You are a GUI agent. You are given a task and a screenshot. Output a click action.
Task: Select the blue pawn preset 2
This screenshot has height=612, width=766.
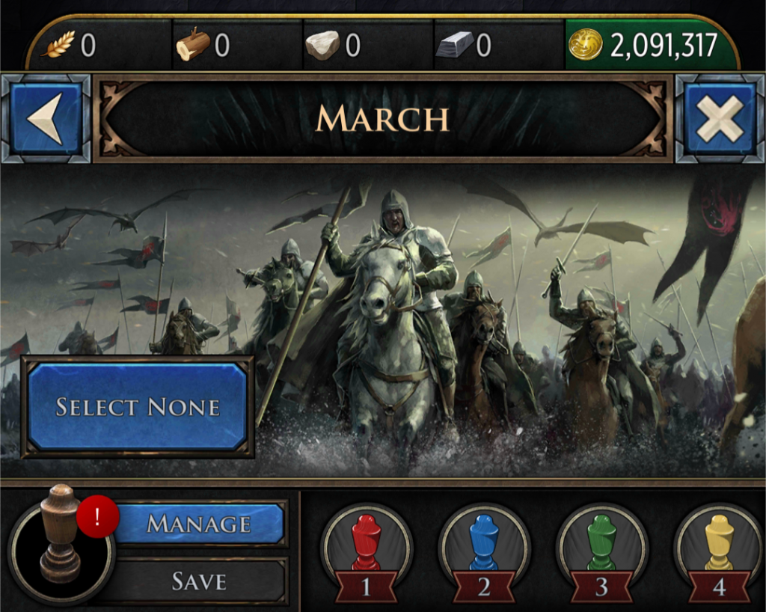tap(484, 549)
